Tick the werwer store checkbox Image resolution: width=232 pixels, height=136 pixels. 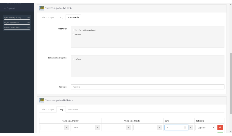73,34
